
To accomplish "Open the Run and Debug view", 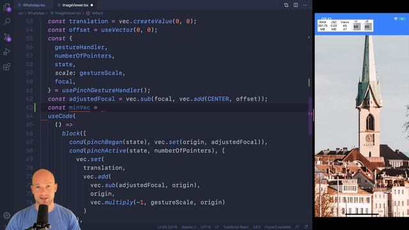I will (x=7, y=52).
